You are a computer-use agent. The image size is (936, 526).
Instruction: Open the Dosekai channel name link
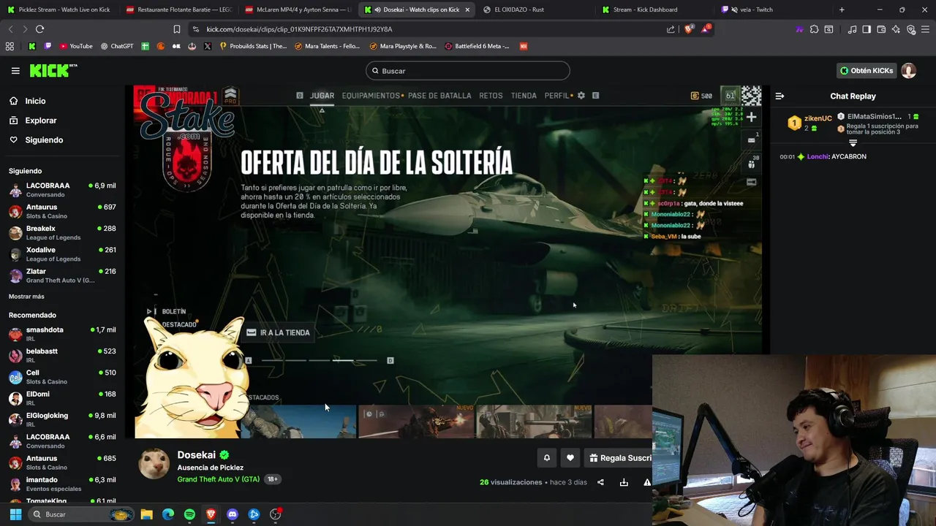(x=197, y=455)
